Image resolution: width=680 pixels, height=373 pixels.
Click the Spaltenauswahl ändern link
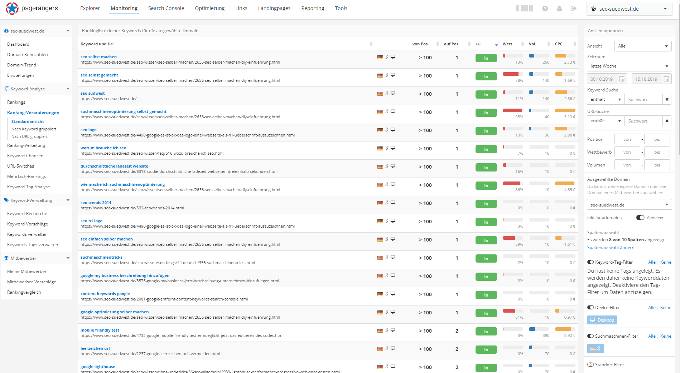(x=611, y=247)
